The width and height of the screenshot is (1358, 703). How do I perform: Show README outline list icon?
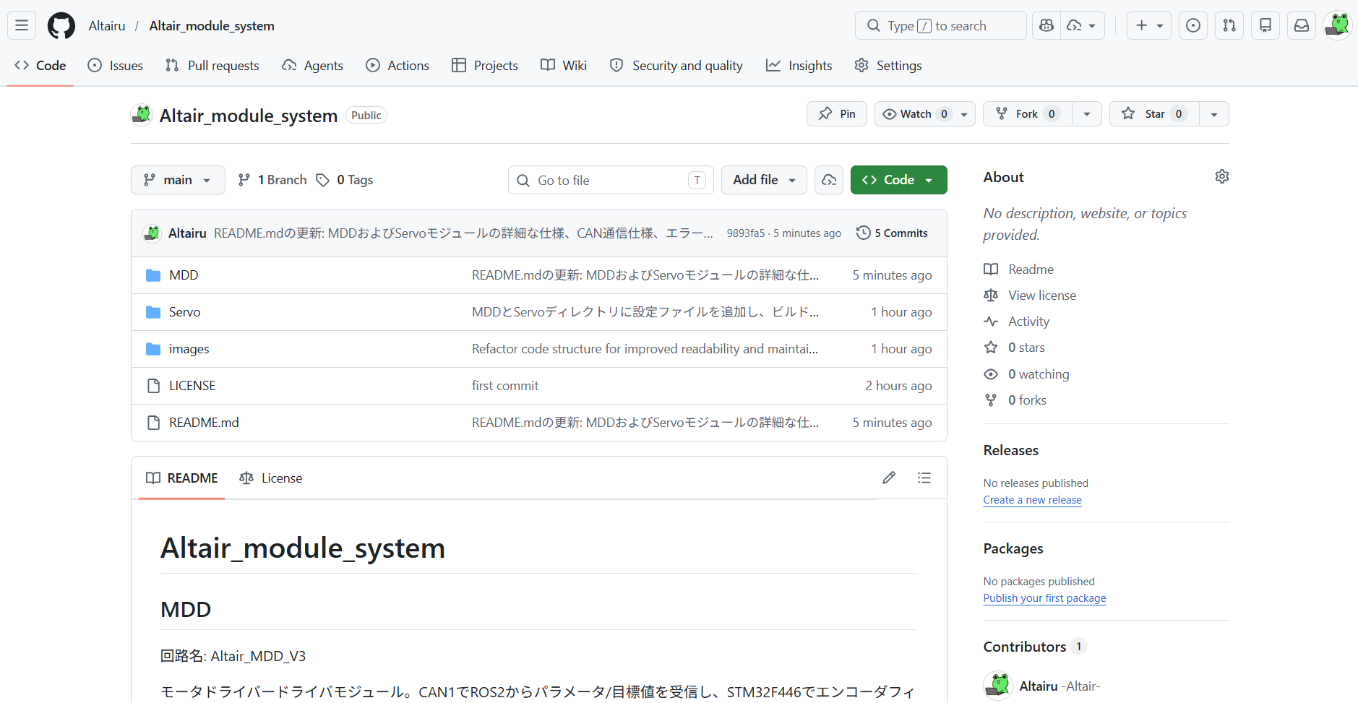coord(924,478)
